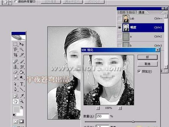Toggle visibility of the Lab channel

click(120, 19)
